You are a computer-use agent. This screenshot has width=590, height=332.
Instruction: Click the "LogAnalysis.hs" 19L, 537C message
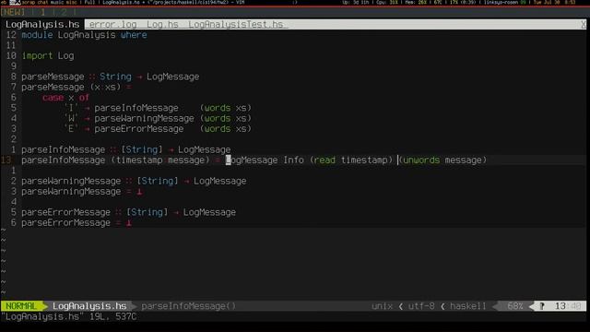pos(69,316)
